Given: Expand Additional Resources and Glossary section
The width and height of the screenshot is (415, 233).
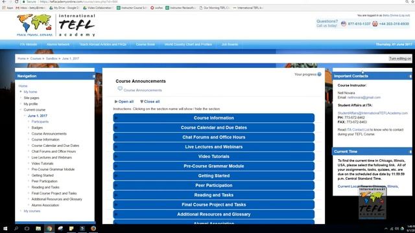Looking at the screenshot, I should point(214,214).
